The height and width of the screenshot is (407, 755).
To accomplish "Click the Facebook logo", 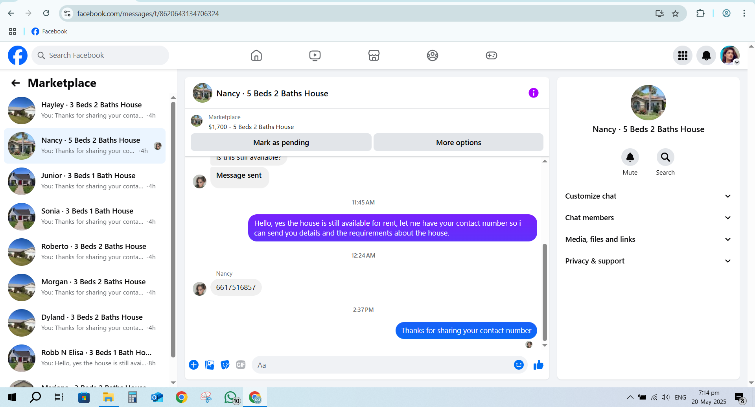I will 18,55.
